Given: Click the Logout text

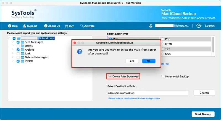Looking at the screenshot, I should pos(210,26).
